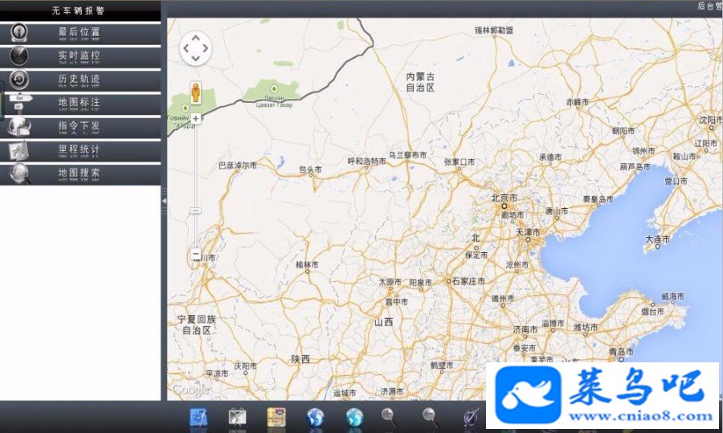Click the 榆林市 label on the map
The image size is (723, 433).
tap(307, 264)
